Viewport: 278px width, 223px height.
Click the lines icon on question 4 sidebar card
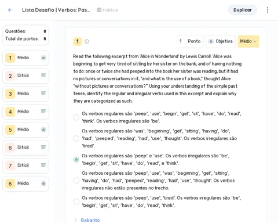point(43,111)
